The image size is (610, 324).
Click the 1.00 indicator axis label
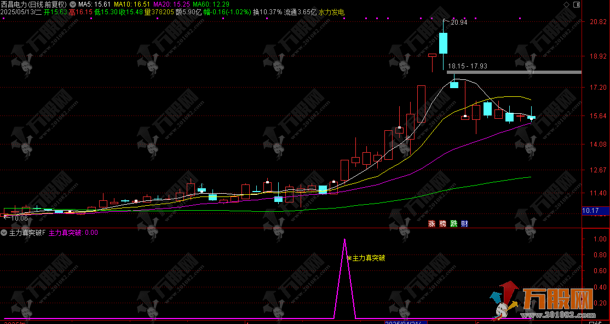pyautogui.click(x=600, y=239)
